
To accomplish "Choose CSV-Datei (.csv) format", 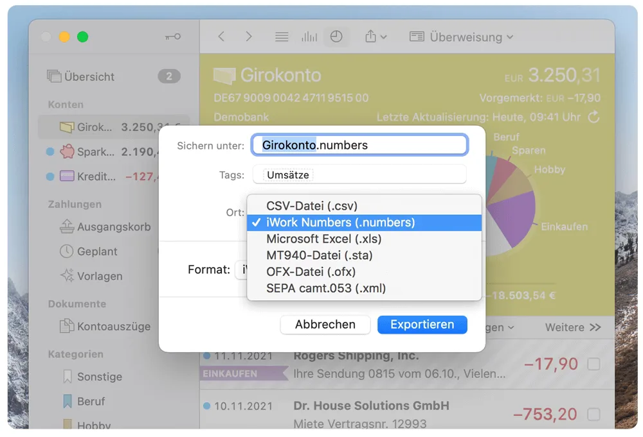I will click(x=364, y=206).
